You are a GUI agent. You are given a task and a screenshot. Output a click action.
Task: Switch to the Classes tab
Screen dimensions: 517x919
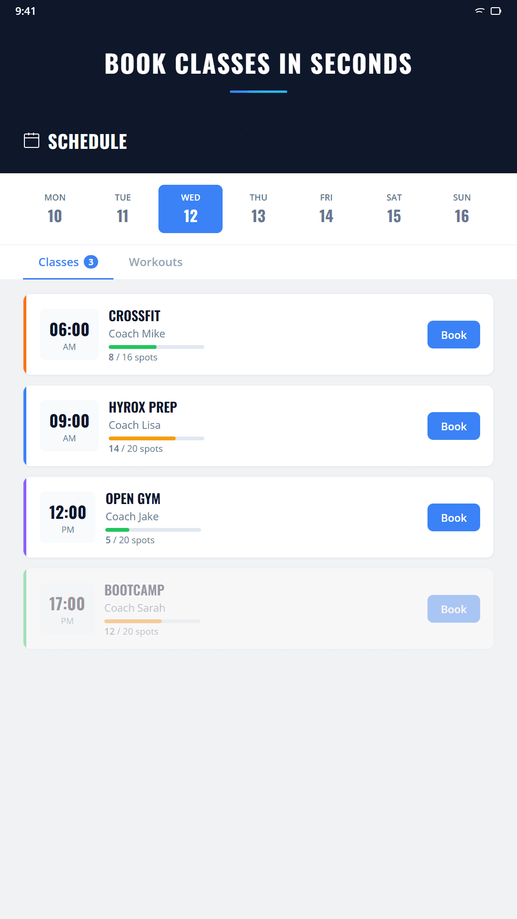(58, 262)
